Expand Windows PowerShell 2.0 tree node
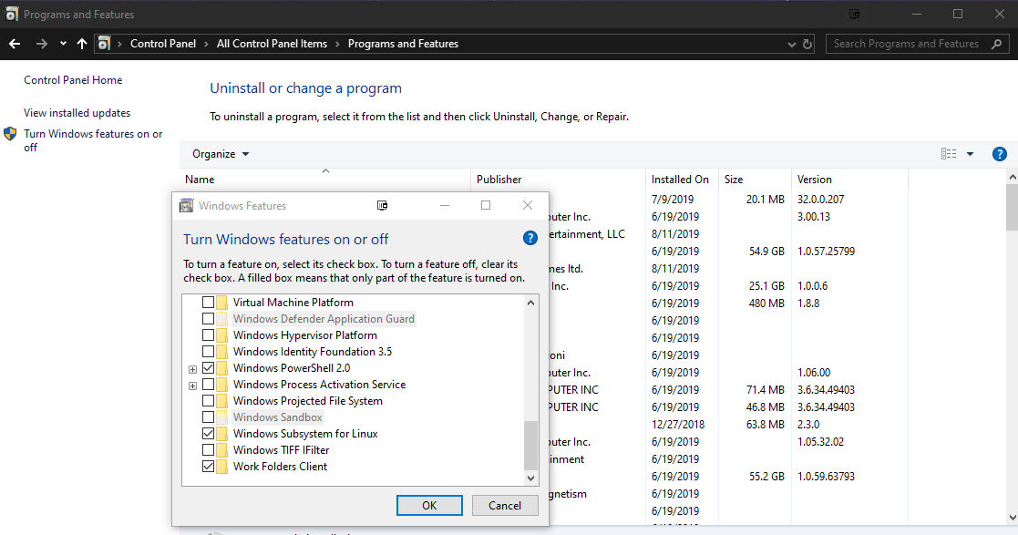The image size is (1018, 535). click(x=193, y=369)
